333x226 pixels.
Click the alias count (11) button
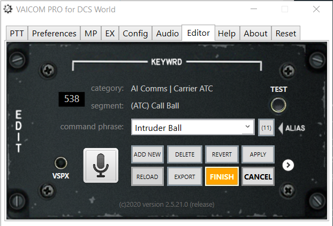[x=266, y=128]
